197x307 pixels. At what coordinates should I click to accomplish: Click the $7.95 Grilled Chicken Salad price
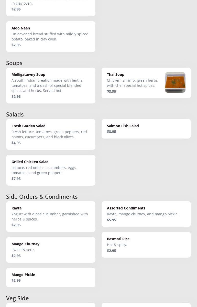[x=16, y=179]
